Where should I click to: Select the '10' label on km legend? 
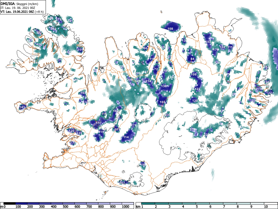click(x=266, y=207)
